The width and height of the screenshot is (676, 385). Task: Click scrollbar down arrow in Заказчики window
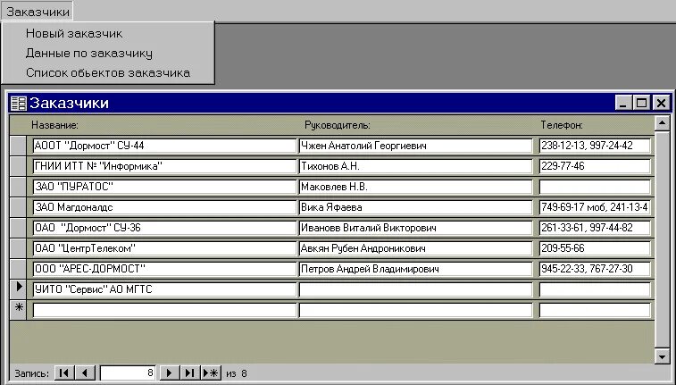click(x=662, y=356)
